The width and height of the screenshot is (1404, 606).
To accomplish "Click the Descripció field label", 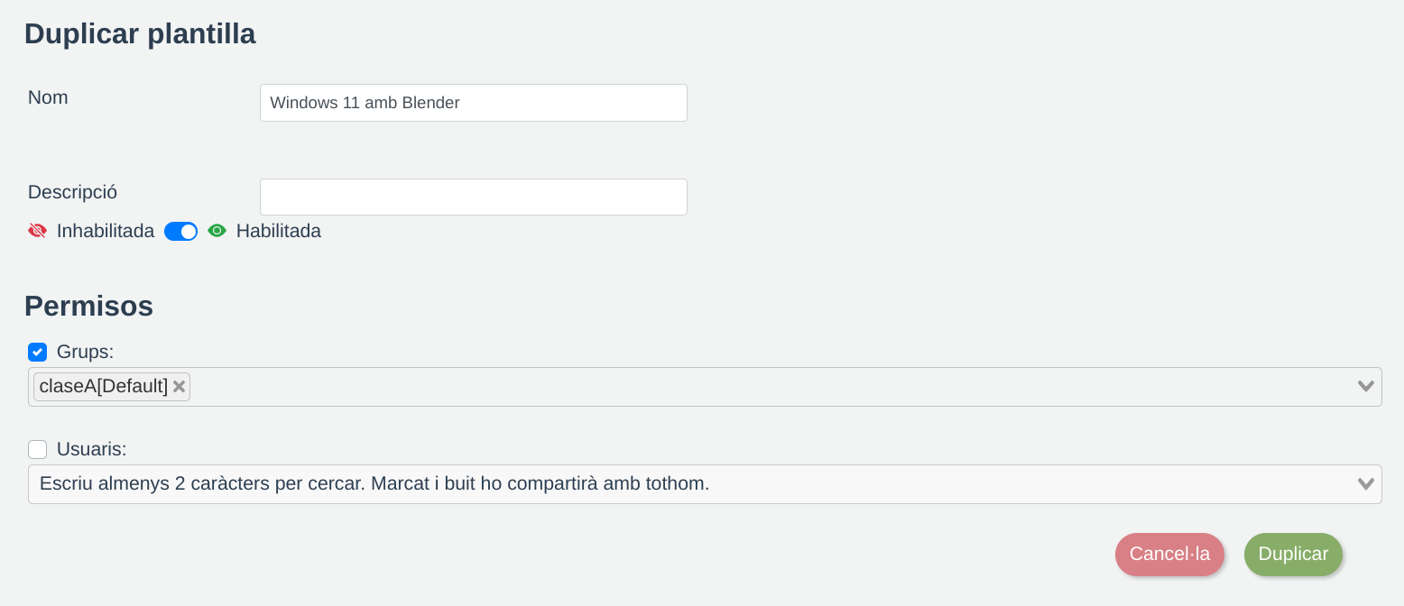I will 72,192.
